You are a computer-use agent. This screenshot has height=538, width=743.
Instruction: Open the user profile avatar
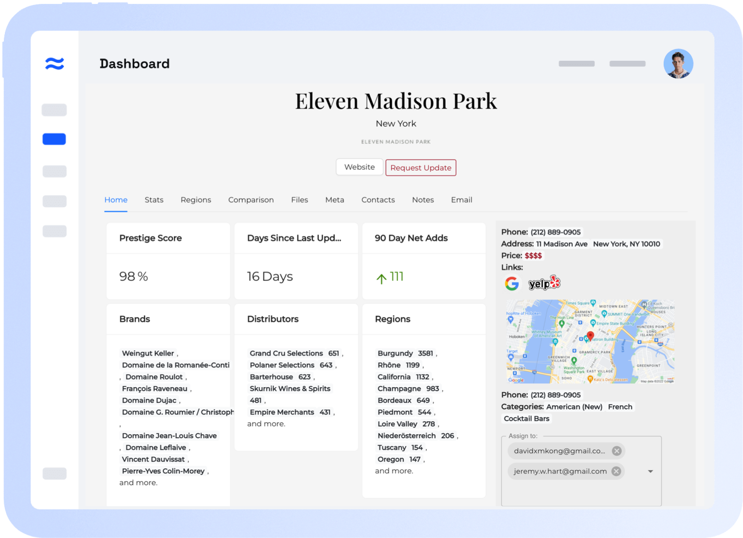coord(678,63)
